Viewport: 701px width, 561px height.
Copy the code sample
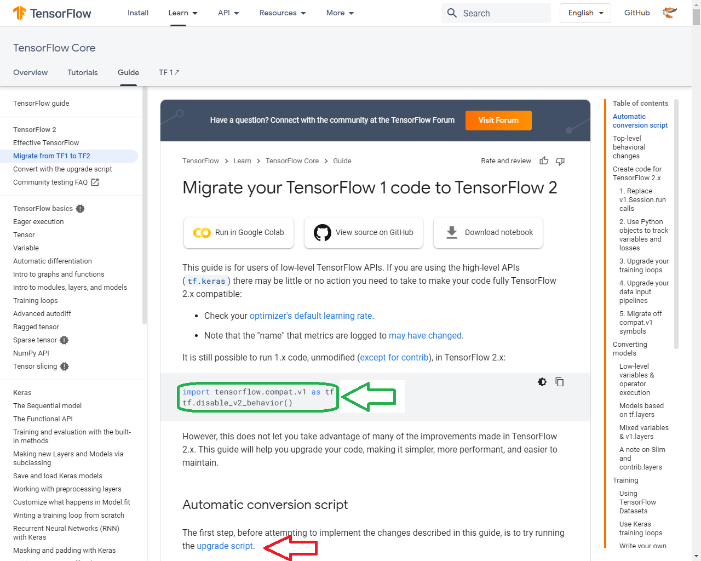[560, 382]
